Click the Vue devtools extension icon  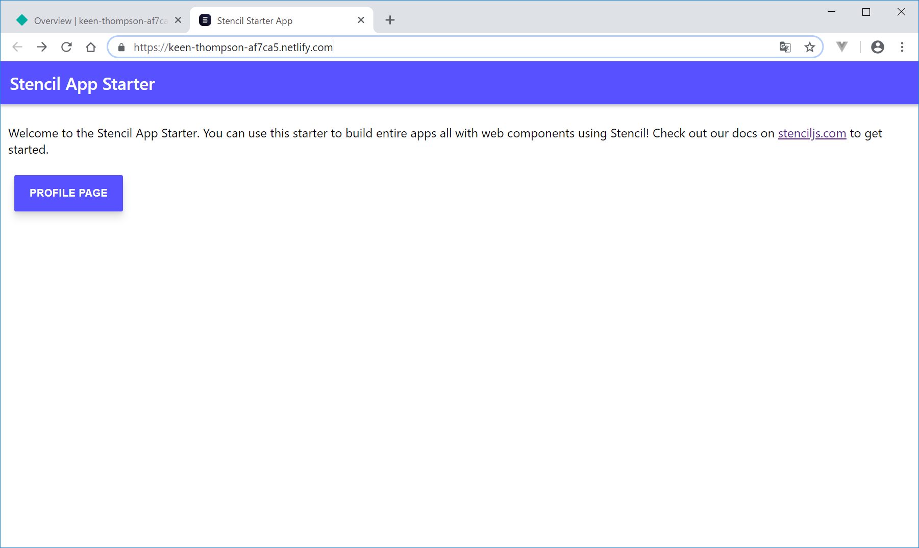point(842,47)
